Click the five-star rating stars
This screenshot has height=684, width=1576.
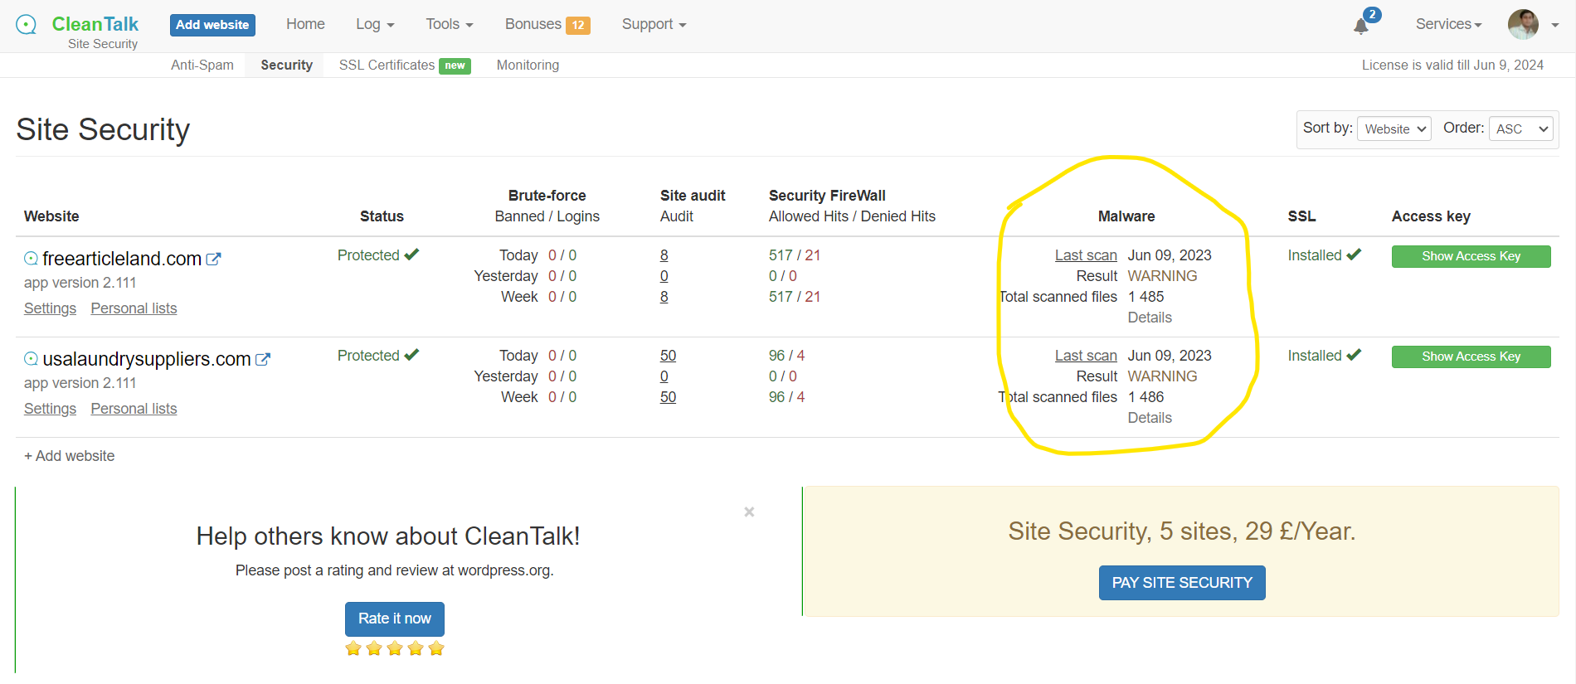[x=395, y=648]
